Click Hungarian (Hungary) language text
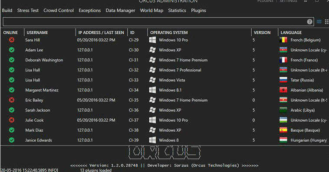The image size is (329, 172). [309, 140]
